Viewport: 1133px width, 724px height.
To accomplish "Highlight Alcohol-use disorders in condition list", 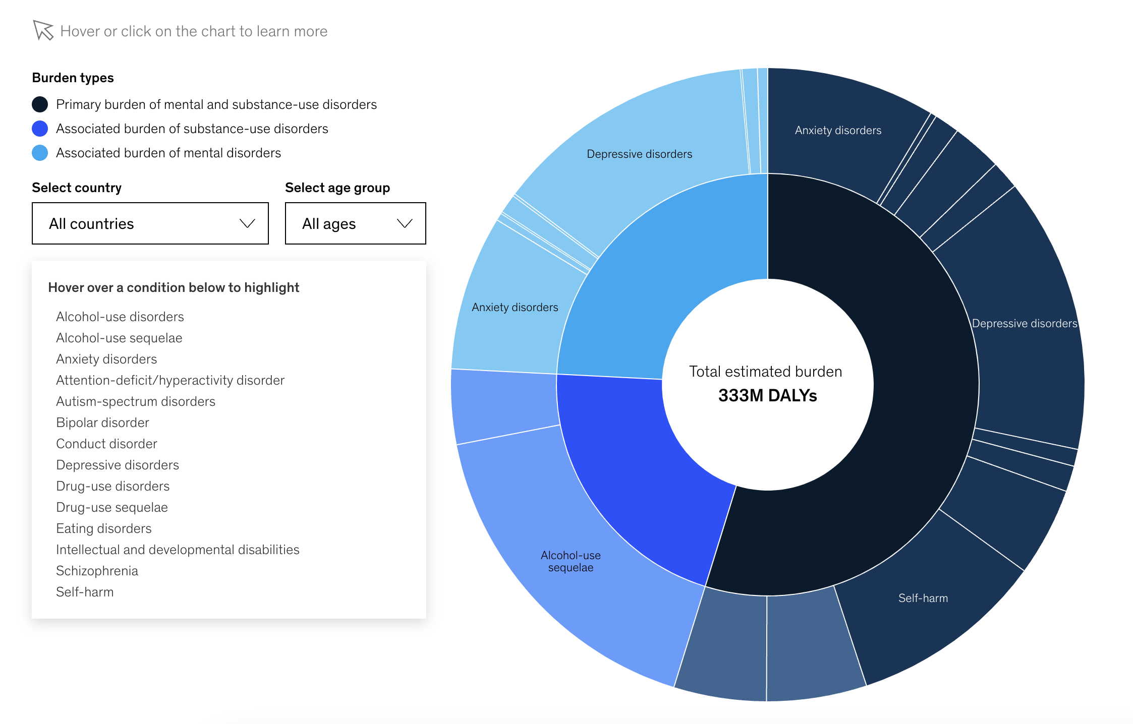I will tap(120, 317).
